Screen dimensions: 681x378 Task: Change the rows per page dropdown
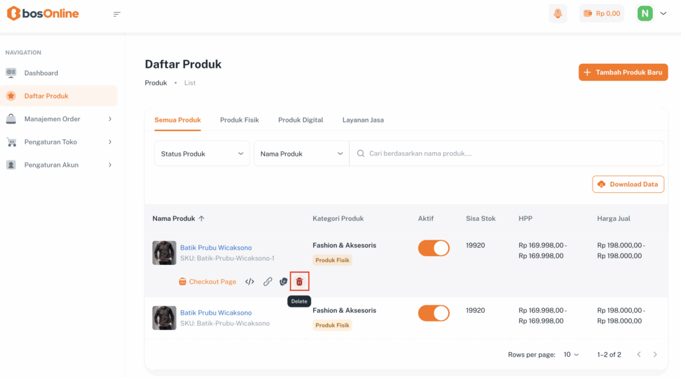(571, 355)
